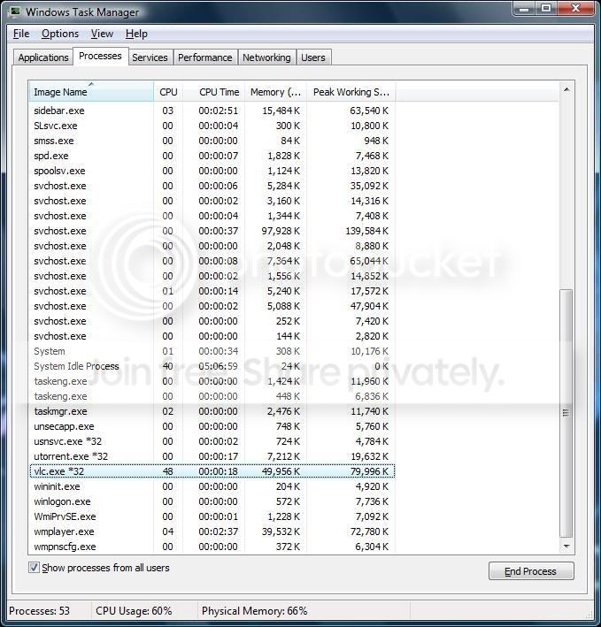Select the usnsvc.exe *32 process
Screen dimensions: 601x627
click(x=212, y=441)
